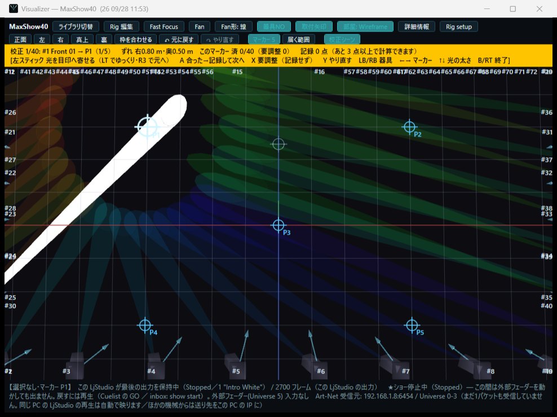Click the #15 fixture label at top
Screen dimensions: 557x417
tap(237, 72)
